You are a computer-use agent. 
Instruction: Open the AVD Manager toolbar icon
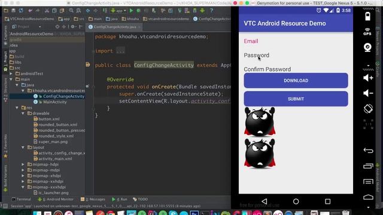point(187,11)
